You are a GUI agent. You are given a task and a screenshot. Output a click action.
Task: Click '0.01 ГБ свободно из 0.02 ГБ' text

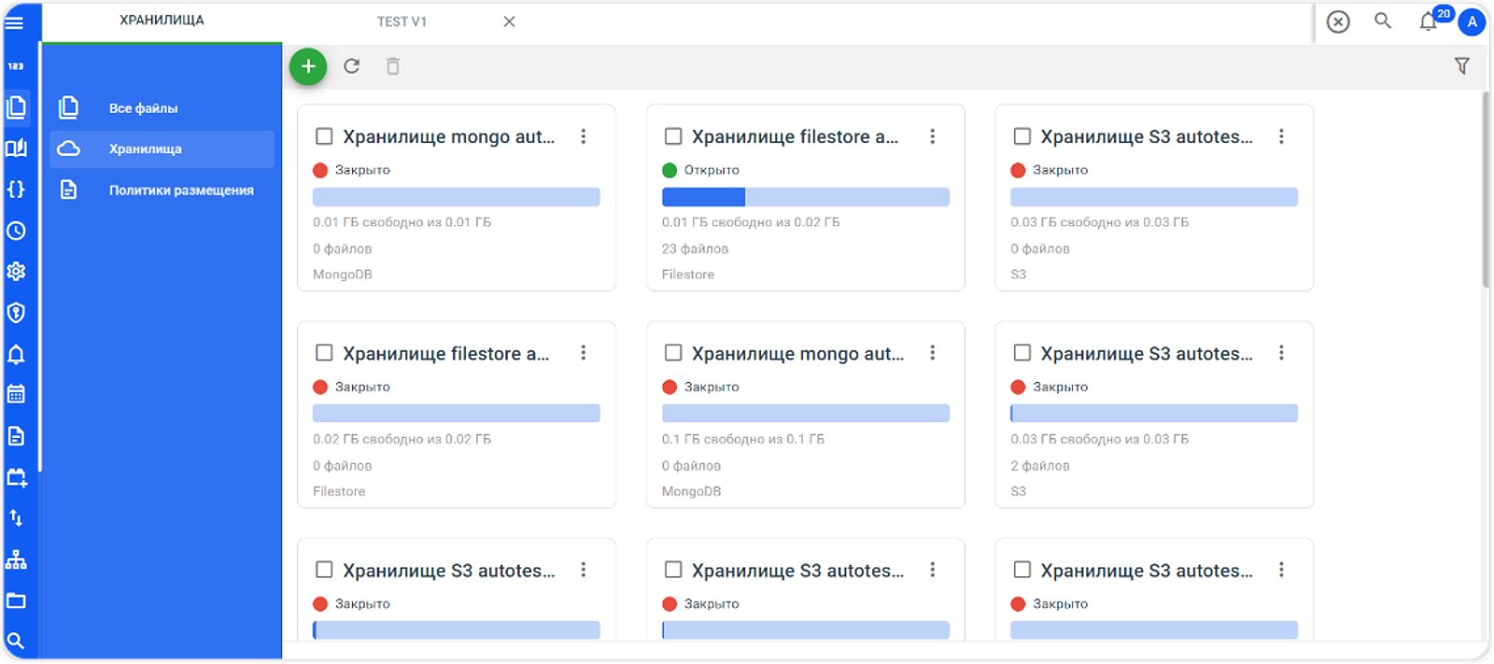coord(751,222)
